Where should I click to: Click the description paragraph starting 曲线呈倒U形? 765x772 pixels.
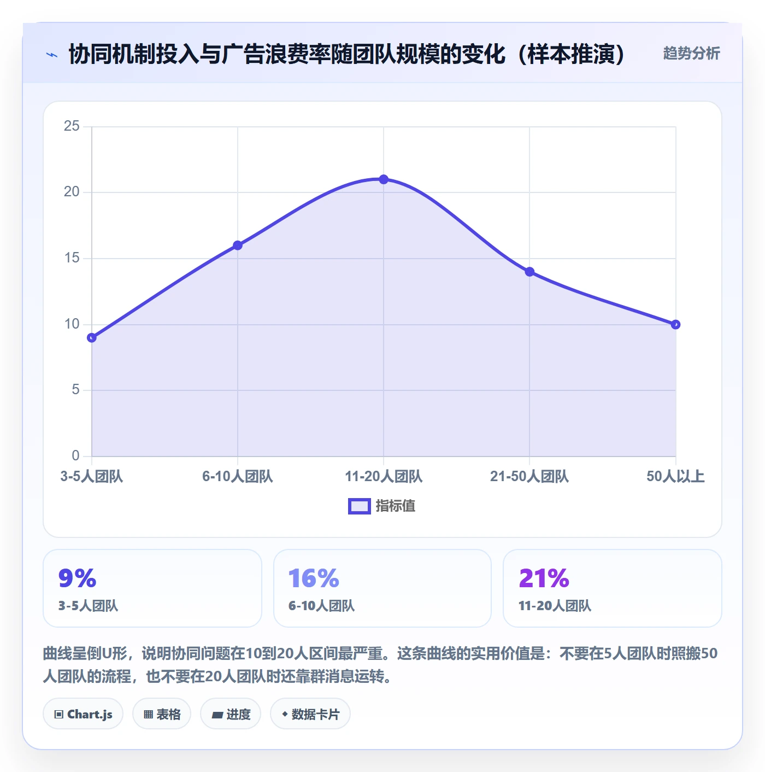coord(380,665)
